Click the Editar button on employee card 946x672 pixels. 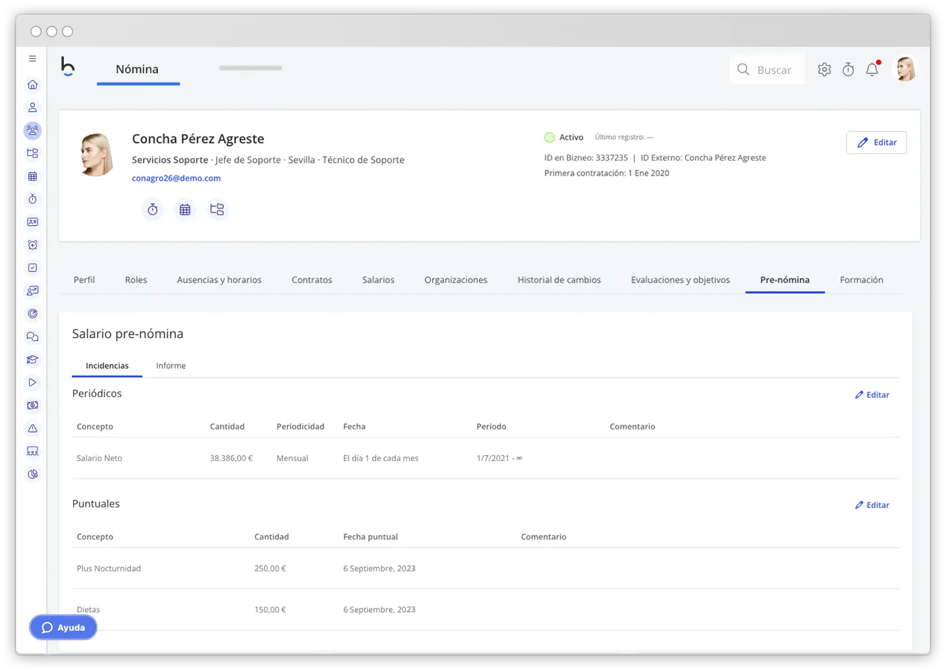[876, 142]
